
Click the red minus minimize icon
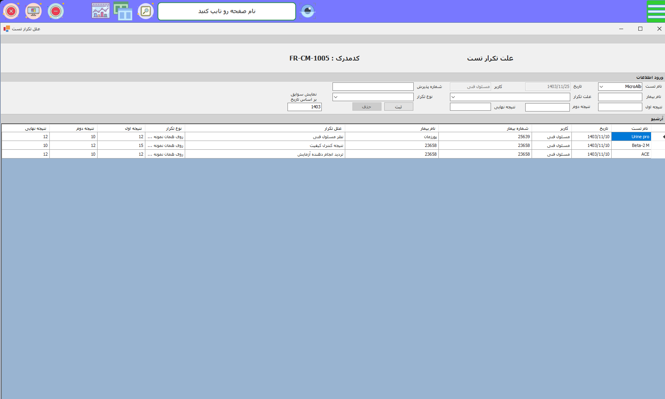[56, 11]
